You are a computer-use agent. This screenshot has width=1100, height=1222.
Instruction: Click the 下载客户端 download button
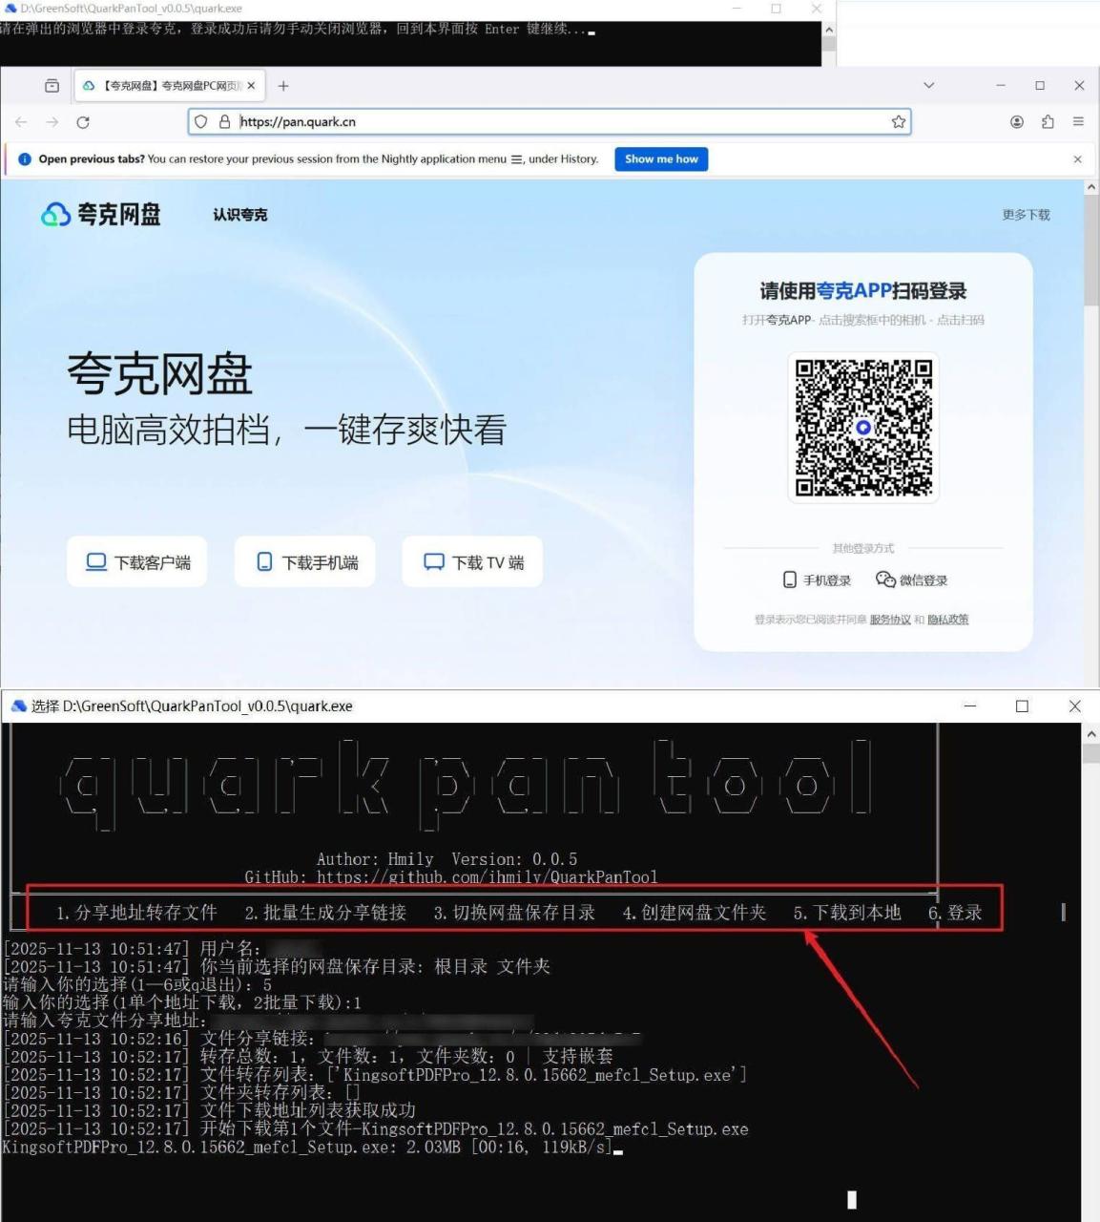click(x=136, y=561)
